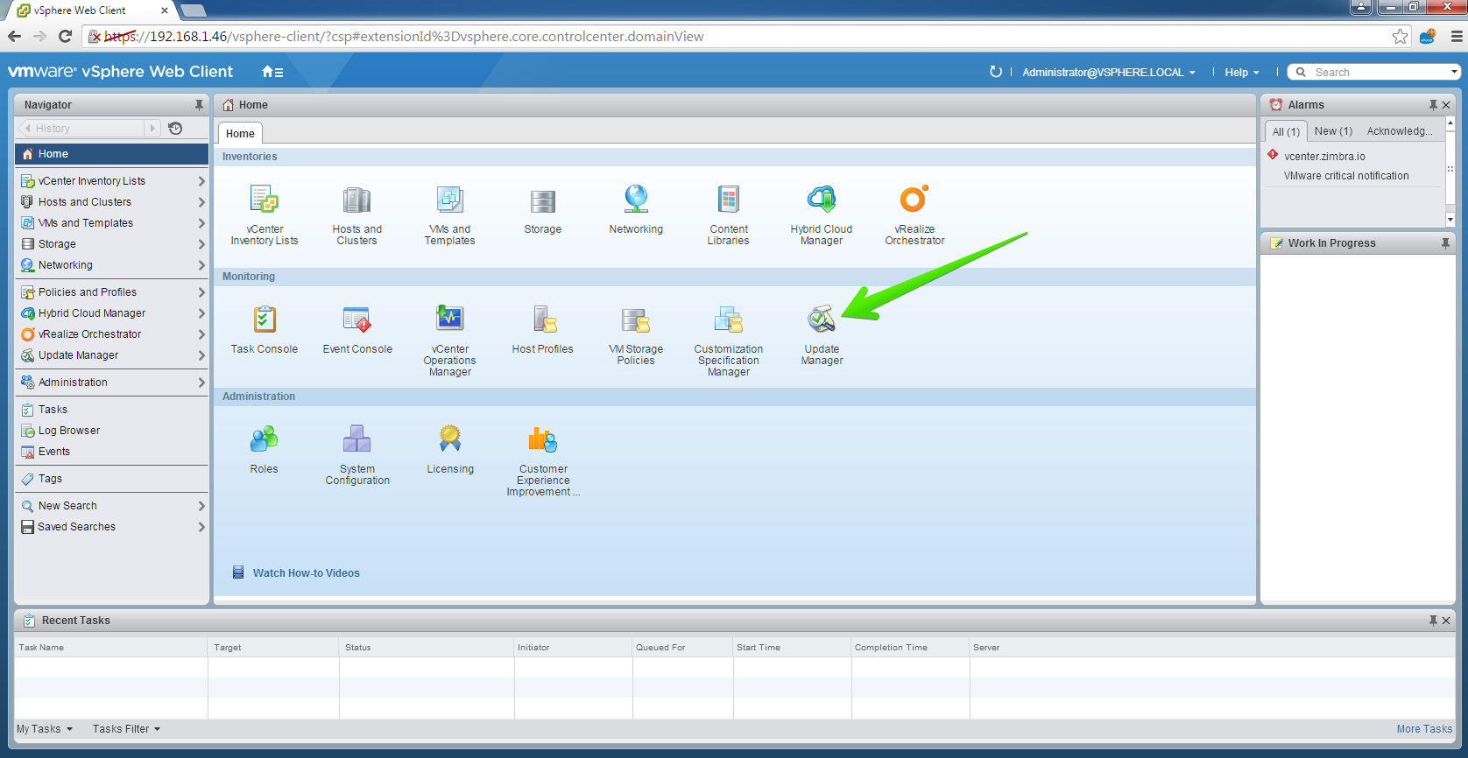Bookmark the page with the star icon
Image resolution: width=1468 pixels, height=758 pixels.
tap(1400, 37)
